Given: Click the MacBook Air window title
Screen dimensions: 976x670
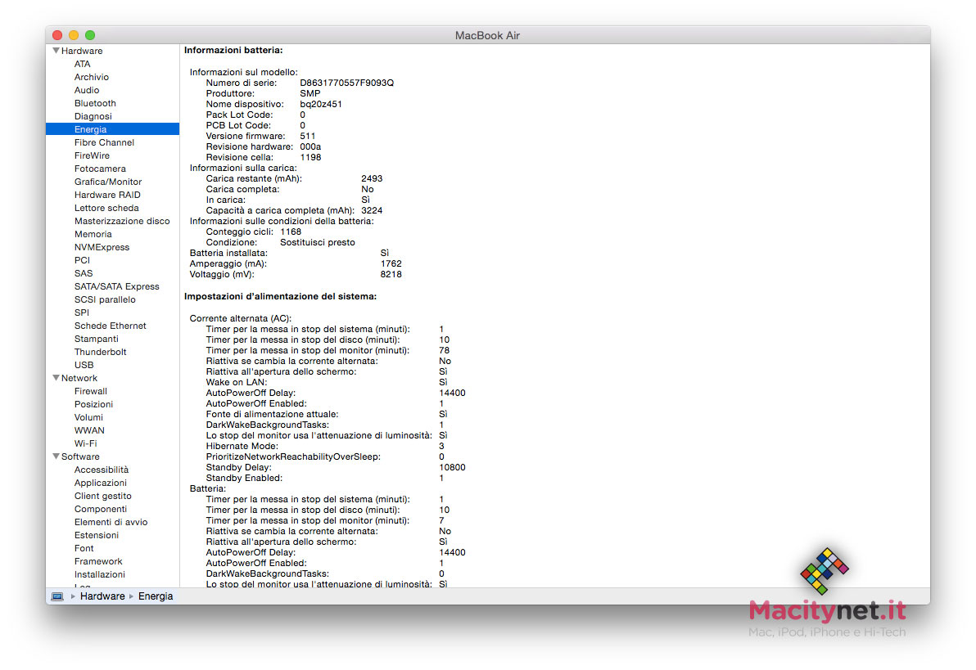Looking at the screenshot, I should click(487, 35).
